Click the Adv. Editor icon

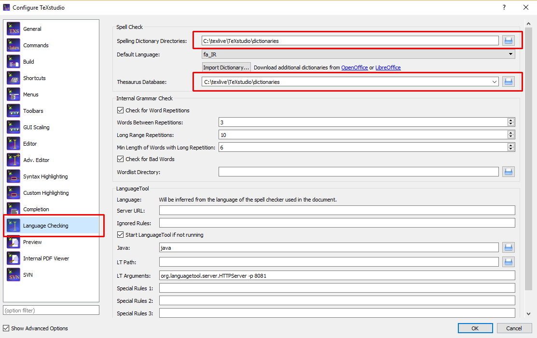pyautogui.click(x=14, y=160)
